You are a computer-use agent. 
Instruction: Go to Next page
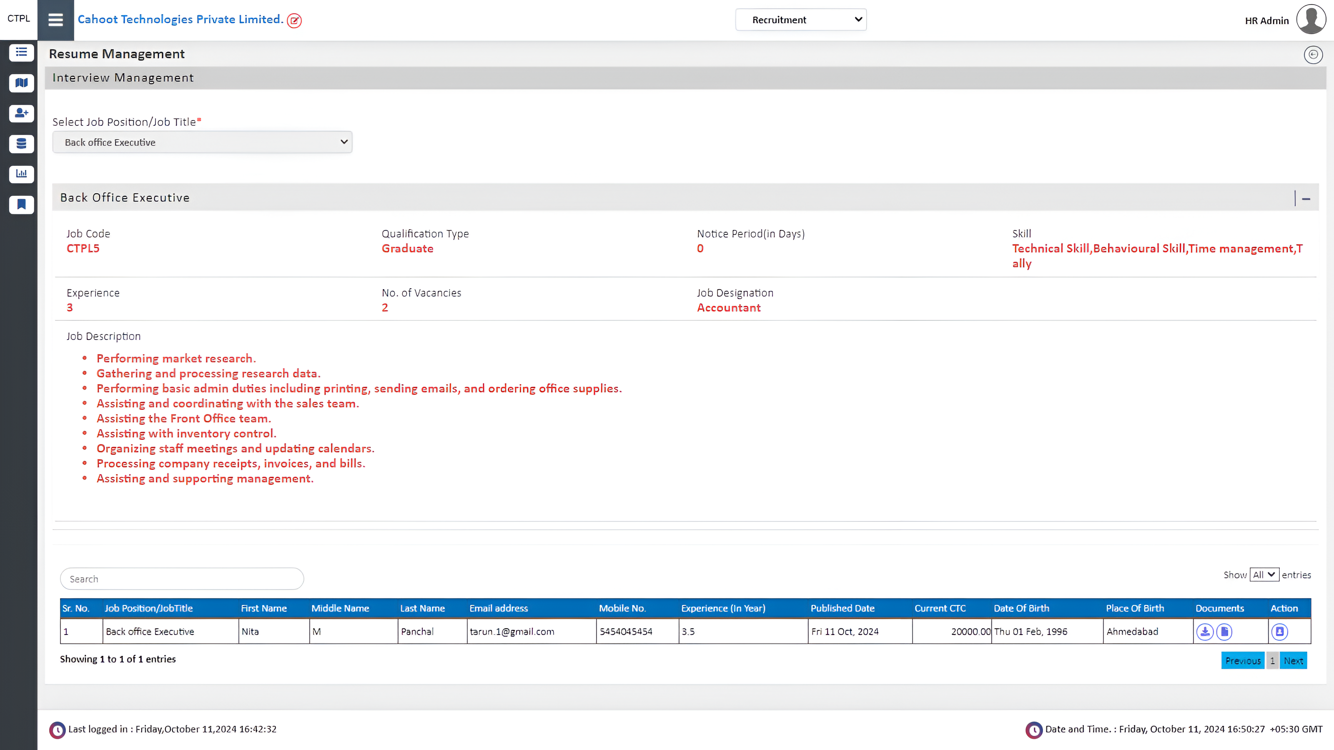point(1293,660)
